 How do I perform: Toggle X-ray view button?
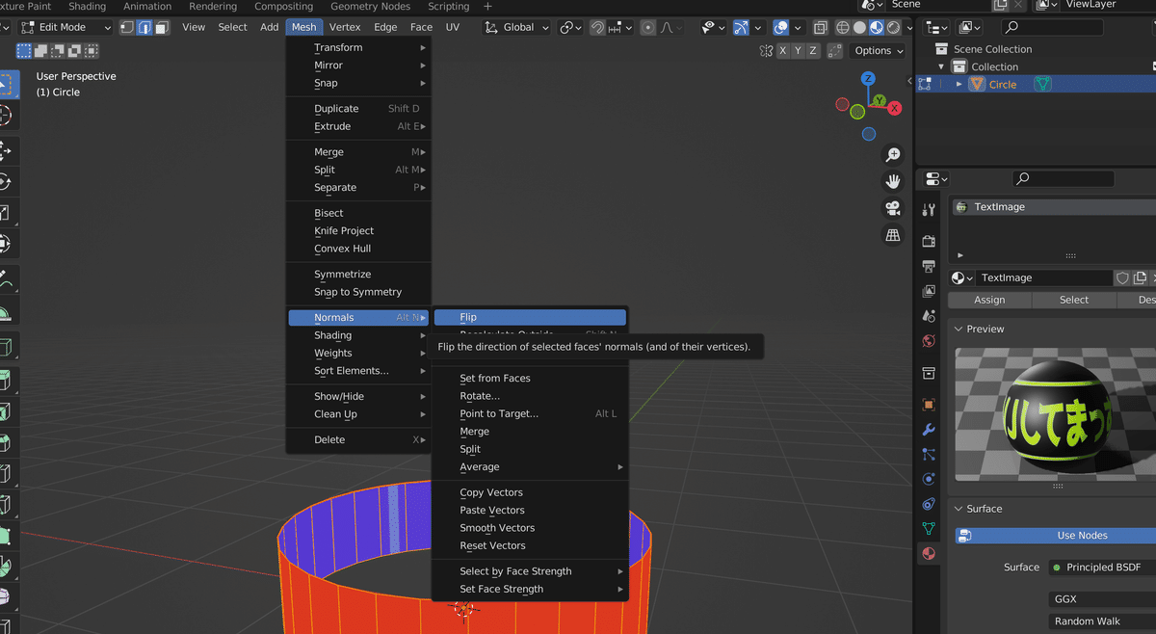tap(819, 27)
